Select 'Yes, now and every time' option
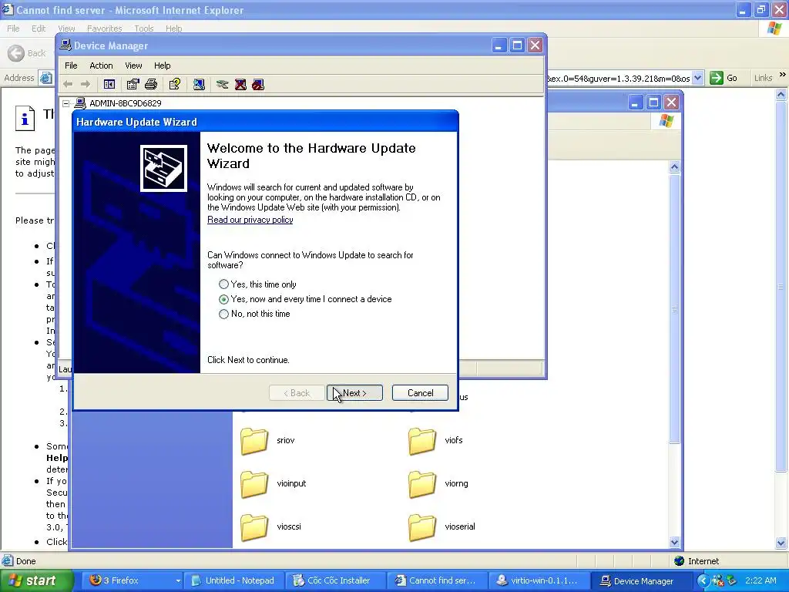Image resolution: width=789 pixels, height=592 pixels. click(x=224, y=299)
